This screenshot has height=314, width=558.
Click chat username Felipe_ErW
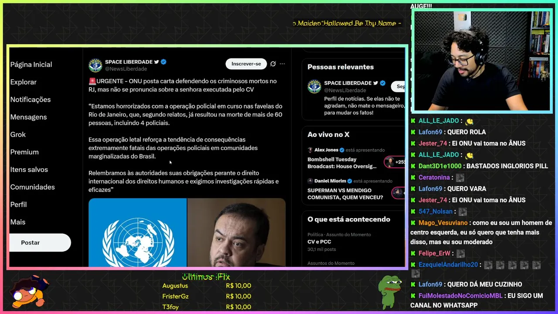coord(434,253)
